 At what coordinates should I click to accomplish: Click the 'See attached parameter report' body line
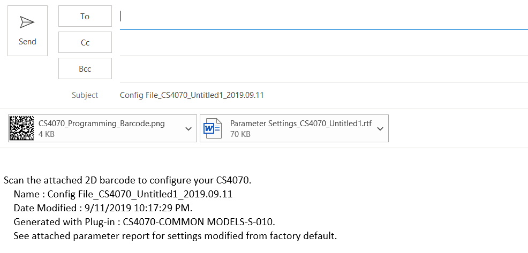pos(175,235)
